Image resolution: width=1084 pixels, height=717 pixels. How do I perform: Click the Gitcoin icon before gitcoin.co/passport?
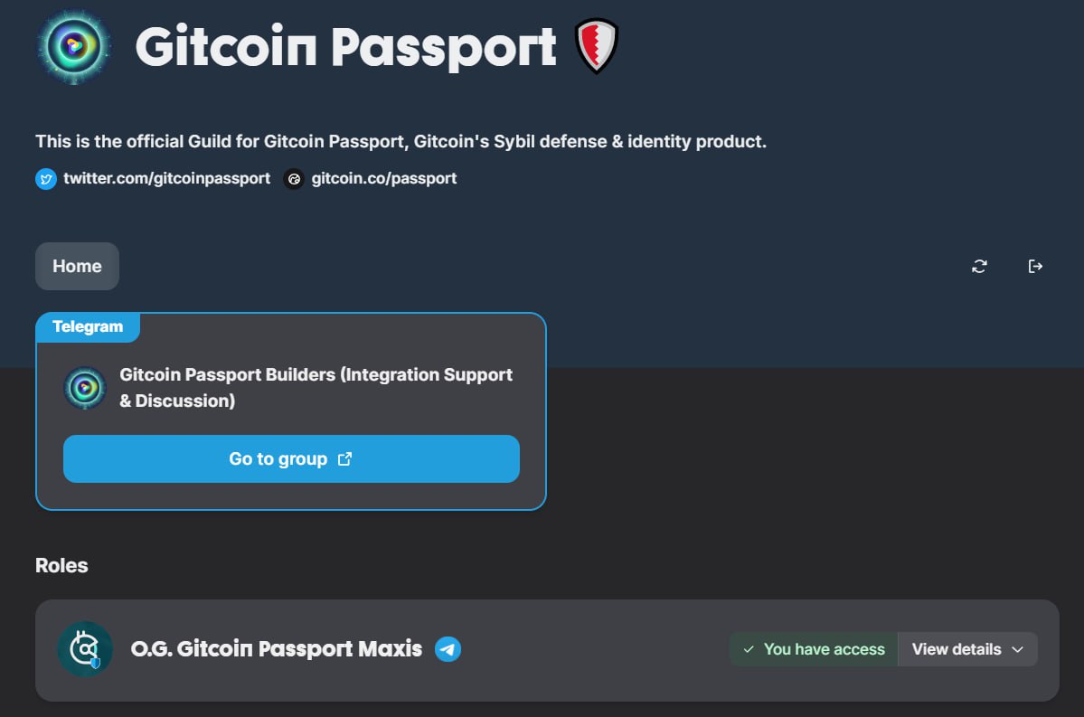pos(293,179)
